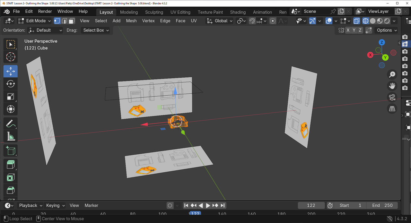Viewport: 411px width, 223px height.
Task: Select the Rotate tool in the toolbar
Action: (x=11, y=84)
